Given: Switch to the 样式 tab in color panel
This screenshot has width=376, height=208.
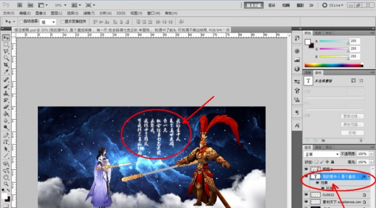Looking at the screenshot, I should [328, 33].
